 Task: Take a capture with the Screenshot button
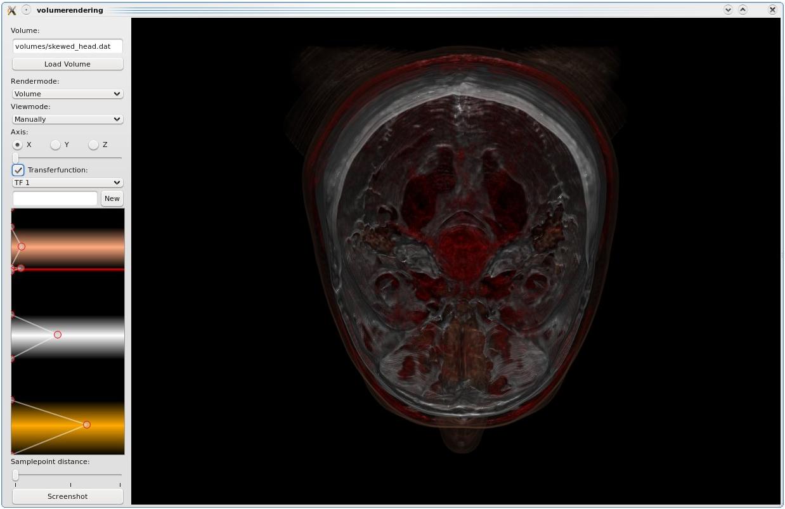[x=67, y=496]
